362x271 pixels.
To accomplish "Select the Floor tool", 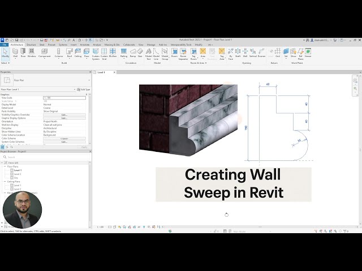I will pyautogui.click(x=87, y=53).
